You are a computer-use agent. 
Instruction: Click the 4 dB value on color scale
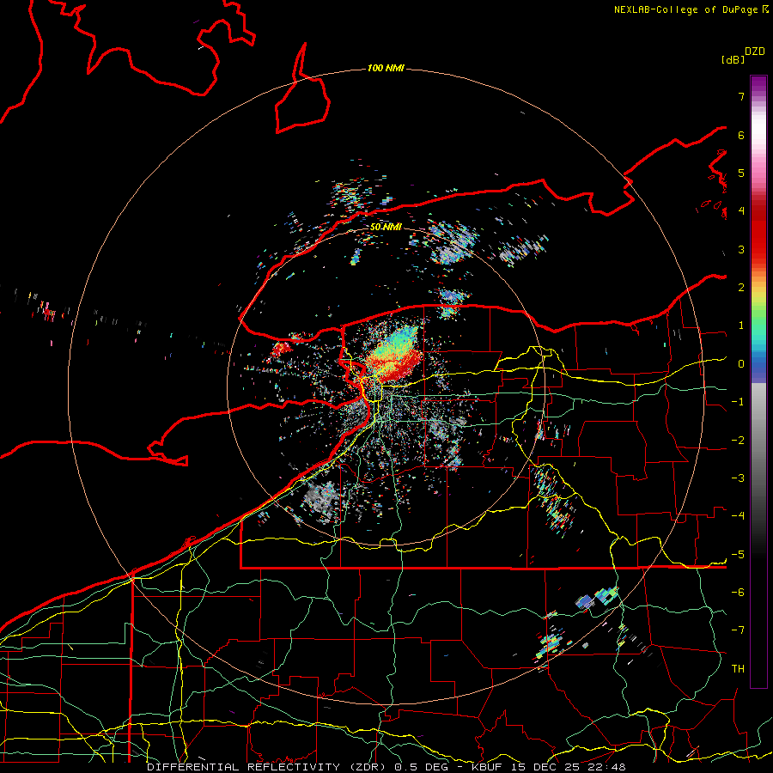coord(741,211)
